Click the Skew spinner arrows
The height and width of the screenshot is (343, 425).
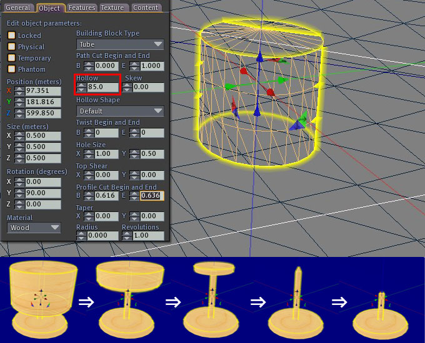[x=127, y=87]
